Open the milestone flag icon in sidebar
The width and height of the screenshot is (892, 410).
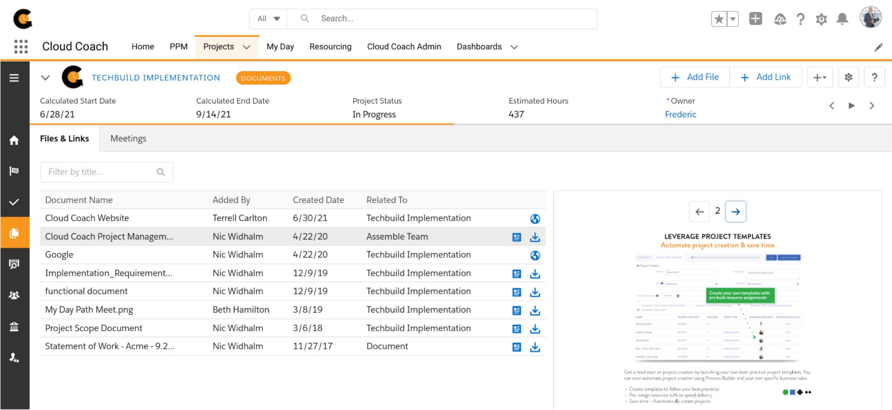(14, 171)
